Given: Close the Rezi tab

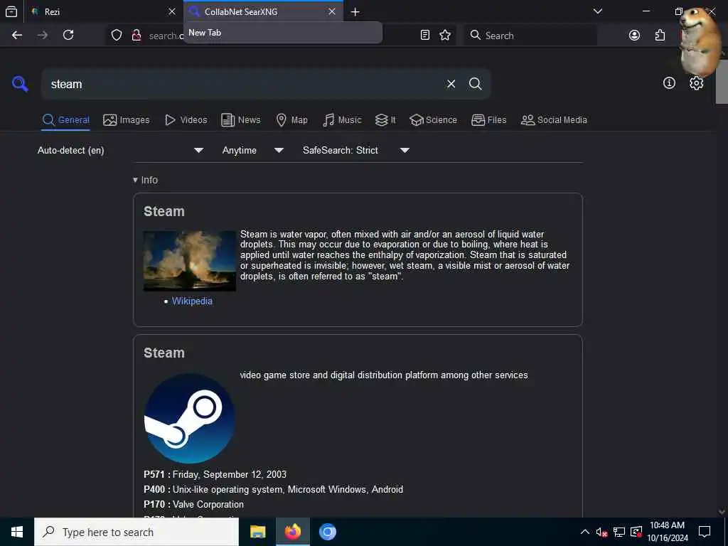Looking at the screenshot, I should (x=172, y=11).
